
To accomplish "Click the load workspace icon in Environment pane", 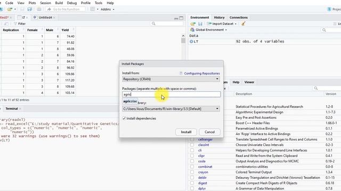I will point(193,24).
